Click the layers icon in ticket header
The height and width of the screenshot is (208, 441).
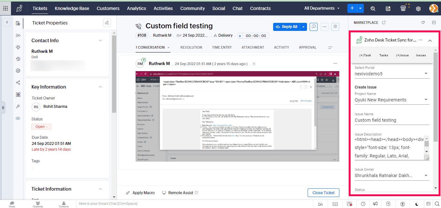335,27
